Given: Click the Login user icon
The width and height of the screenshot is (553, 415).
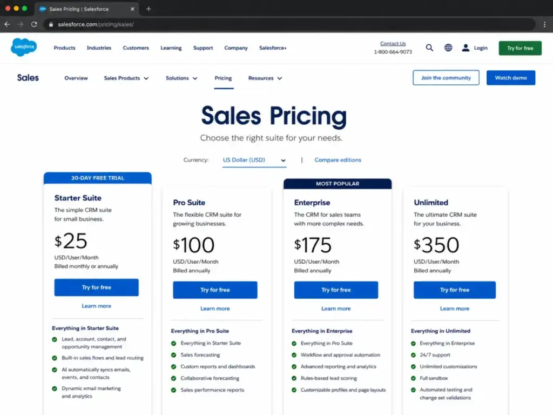Looking at the screenshot, I should (x=466, y=48).
